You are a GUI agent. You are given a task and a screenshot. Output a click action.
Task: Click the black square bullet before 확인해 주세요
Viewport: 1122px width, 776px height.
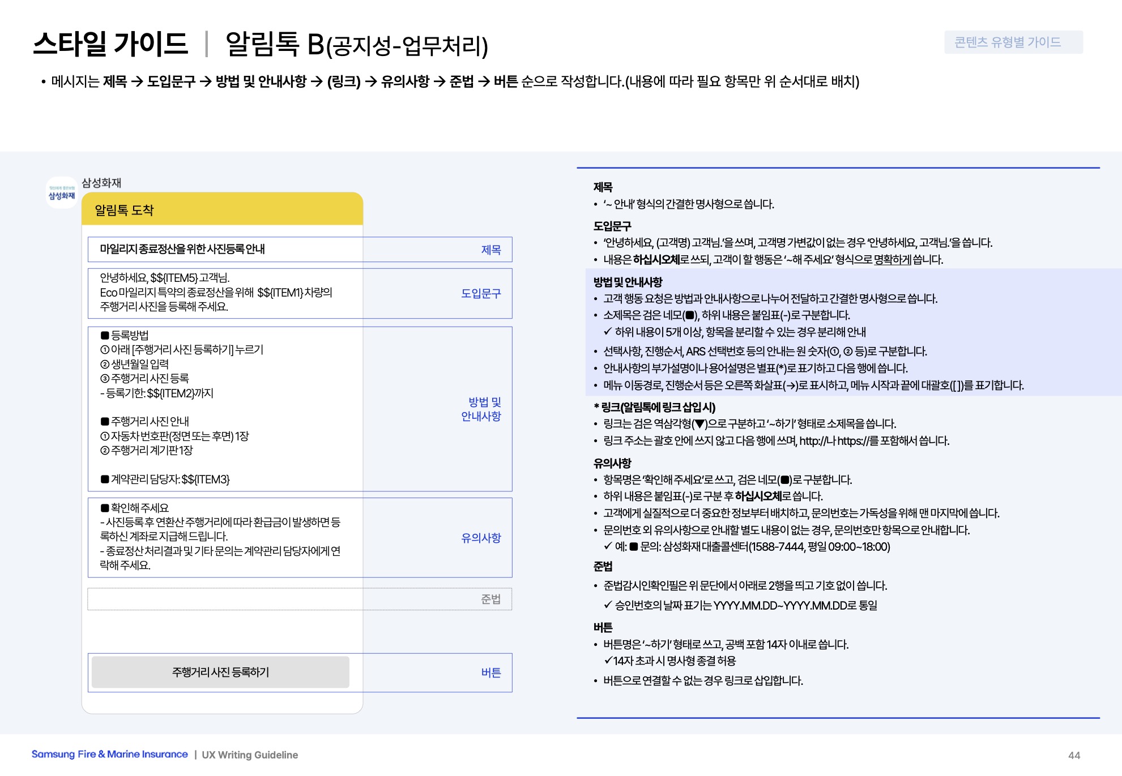pyautogui.click(x=105, y=508)
